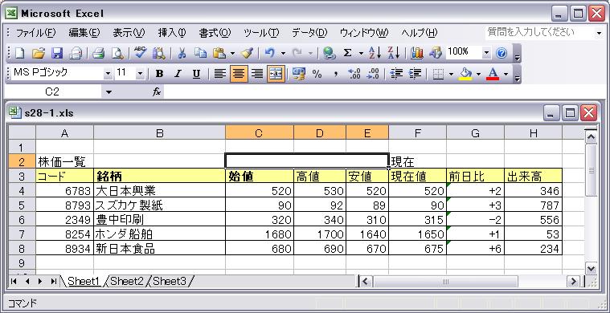Decrease decimal places
Screen dimensions: 610x313
(373, 74)
